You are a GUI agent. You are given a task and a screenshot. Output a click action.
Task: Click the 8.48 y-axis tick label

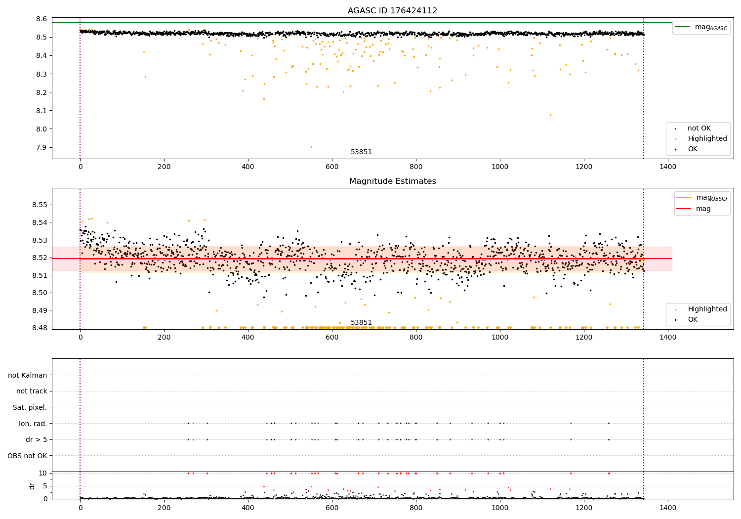pyautogui.click(x=39, y=328)
